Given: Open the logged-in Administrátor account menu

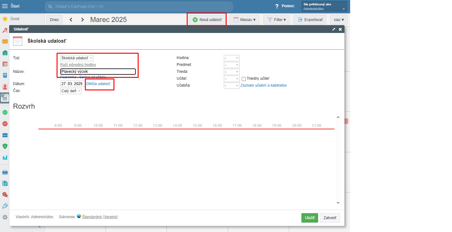Looking at the screenshot, I should pyautogui.click(x=324, y=7).
